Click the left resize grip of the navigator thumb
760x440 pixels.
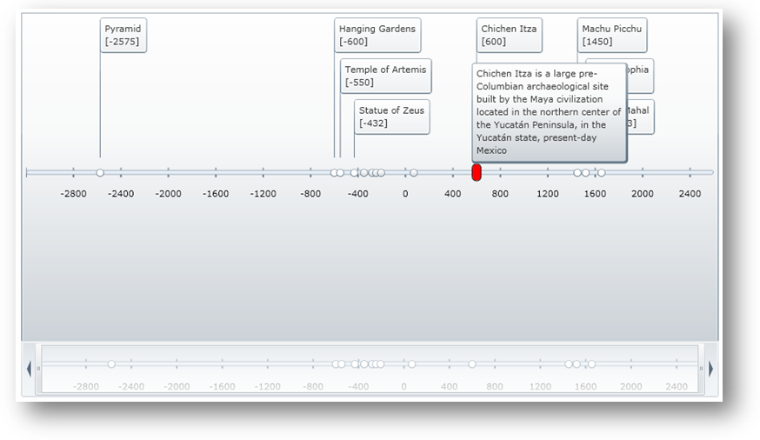pos(38,369)
